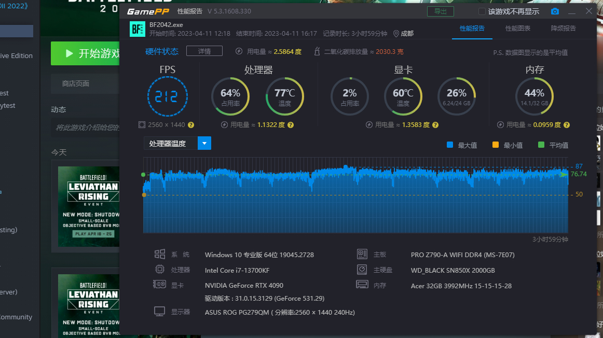
Task: Click the NVIDIA GeForce RTX 4090 text
Action: (244, 285)
